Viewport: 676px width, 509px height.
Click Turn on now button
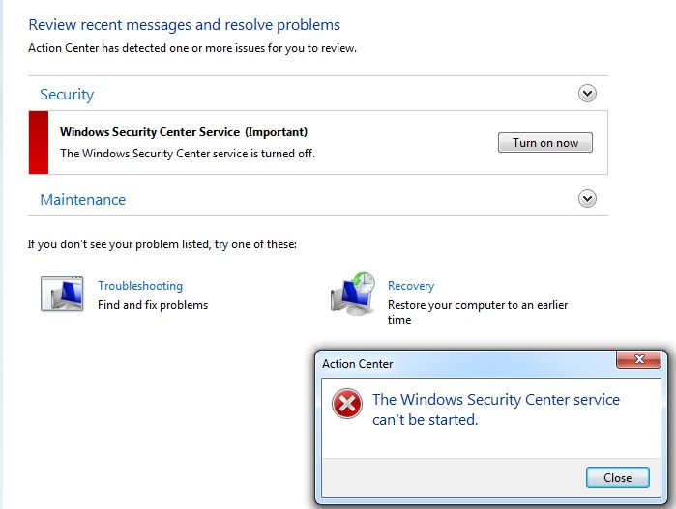pos(544,143)
